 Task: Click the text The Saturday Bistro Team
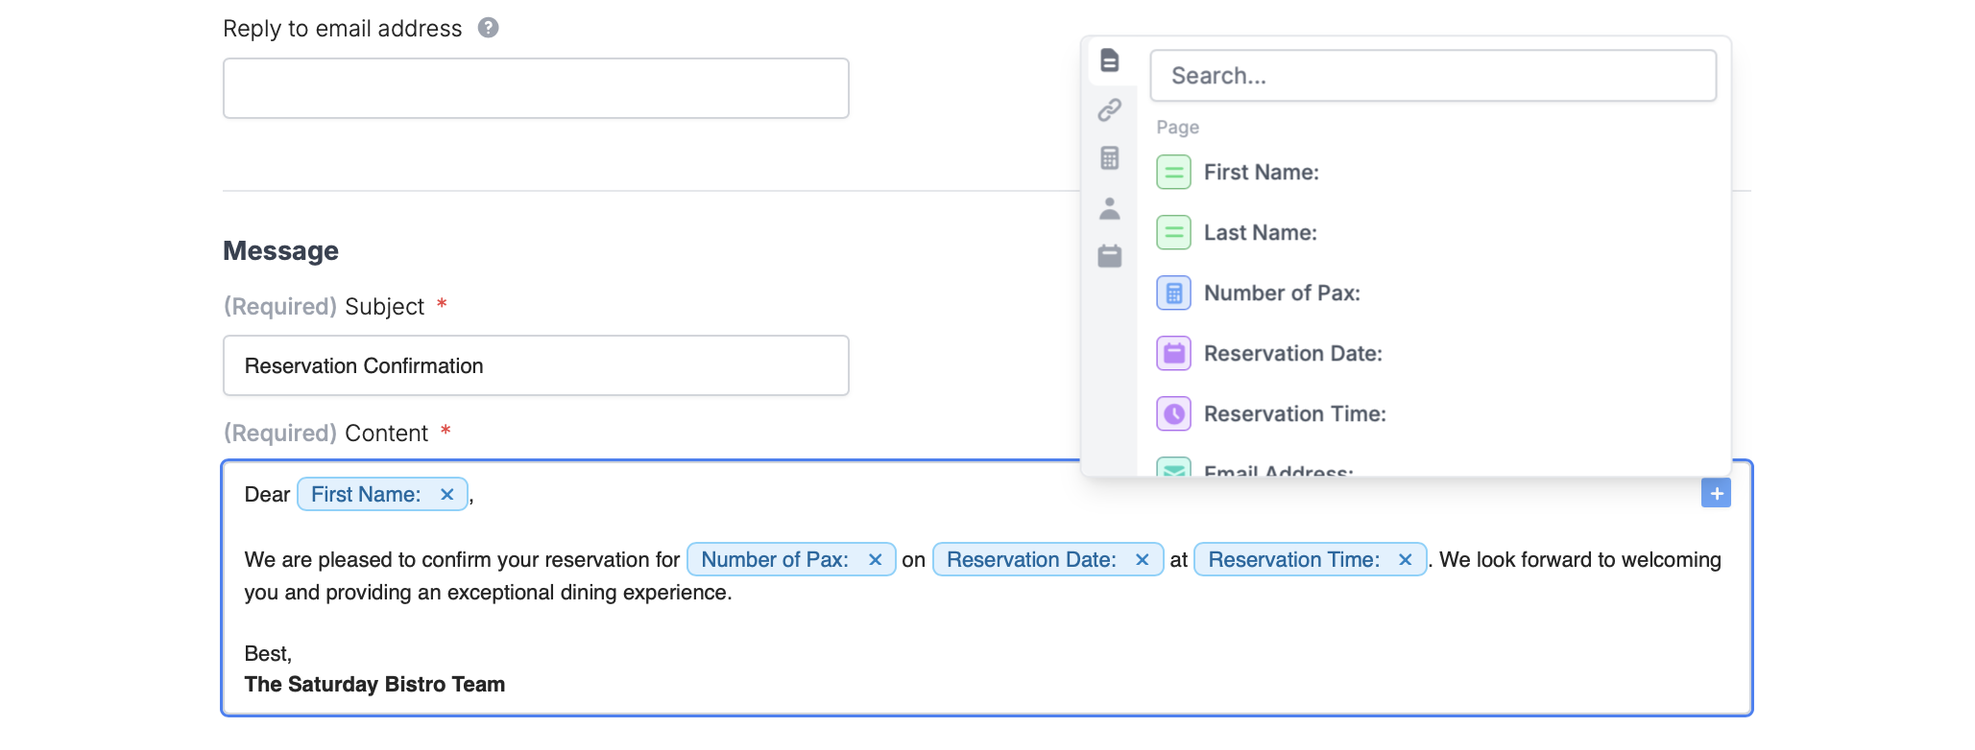coord(374,685)
